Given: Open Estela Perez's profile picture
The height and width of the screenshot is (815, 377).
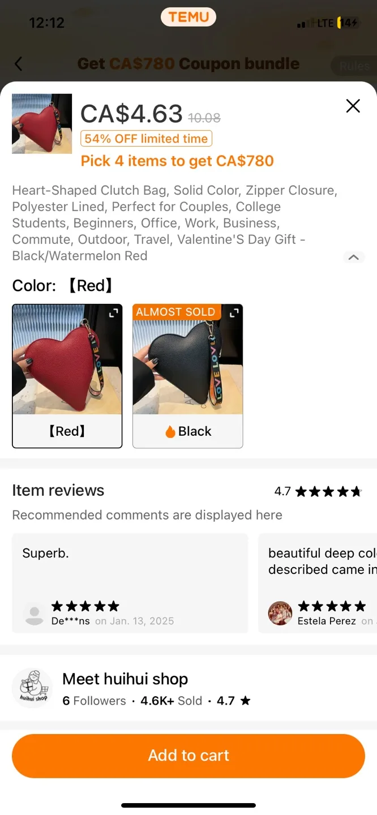Looking at the screenshot, I should pyautogui.click(x=280, y=613).
